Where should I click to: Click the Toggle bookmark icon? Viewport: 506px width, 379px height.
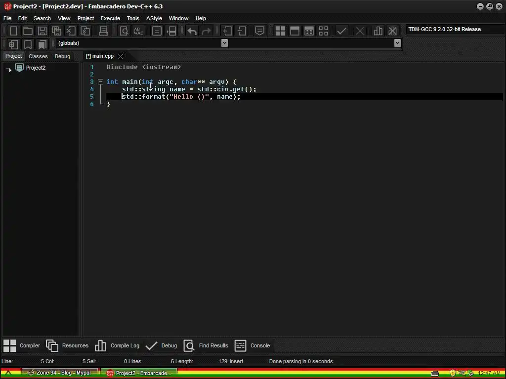[28, 44]
